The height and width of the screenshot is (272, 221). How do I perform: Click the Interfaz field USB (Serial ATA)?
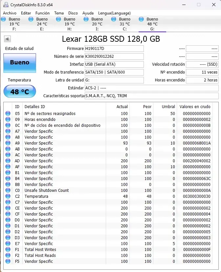pos(114,64)
